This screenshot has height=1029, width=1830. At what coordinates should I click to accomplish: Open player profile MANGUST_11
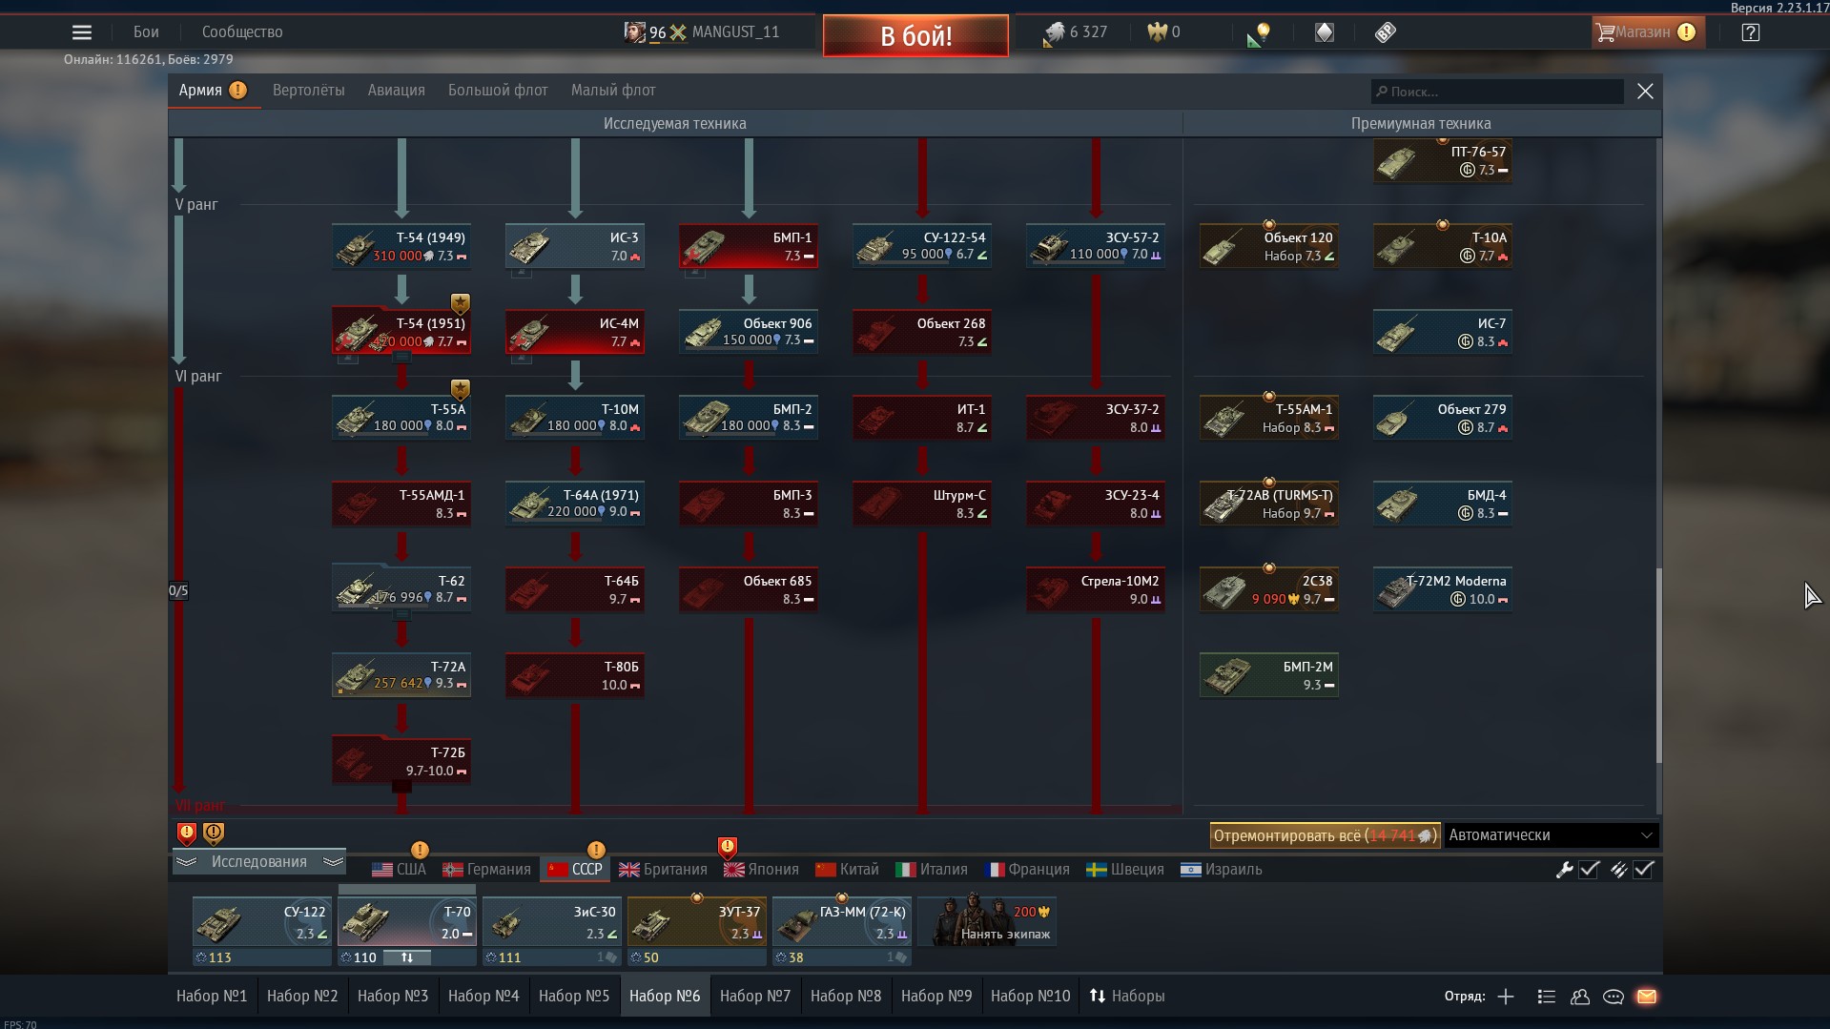point(735,32)
